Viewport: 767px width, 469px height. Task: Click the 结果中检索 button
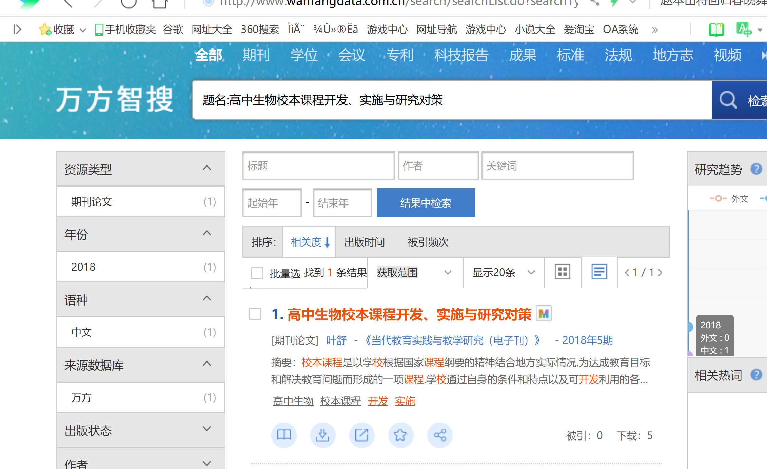tap(426, 203)
